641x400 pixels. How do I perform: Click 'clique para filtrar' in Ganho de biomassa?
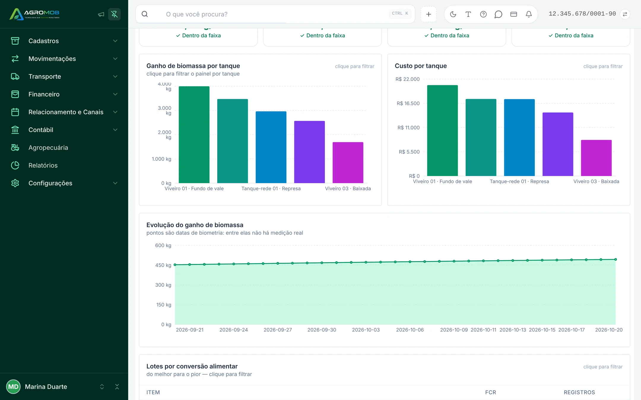tap(354, 66)
